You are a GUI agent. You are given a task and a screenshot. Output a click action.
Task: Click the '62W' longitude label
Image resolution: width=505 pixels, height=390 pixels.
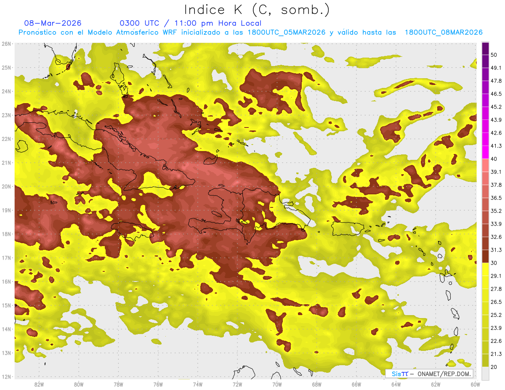point(436,384)
